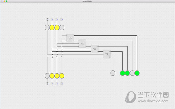Select the lowest, rightmost VA block
Image resolution: width=175 pixels, height=109 pixels.
pos(107,54)
